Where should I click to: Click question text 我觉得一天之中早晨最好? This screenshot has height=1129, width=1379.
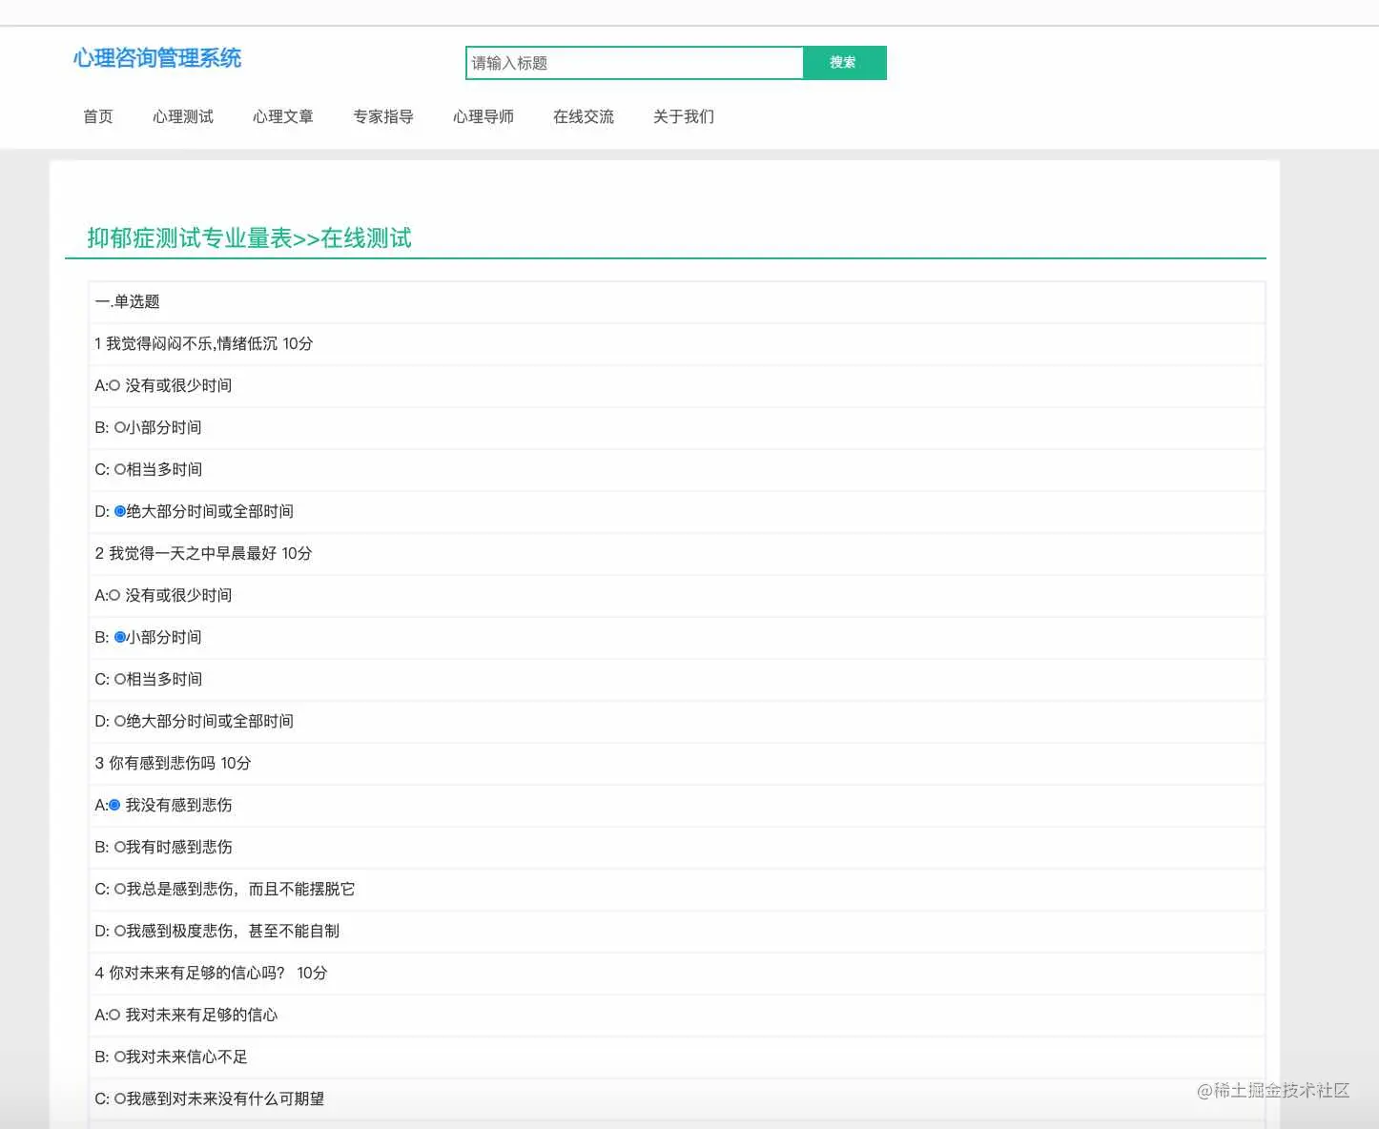193,554
